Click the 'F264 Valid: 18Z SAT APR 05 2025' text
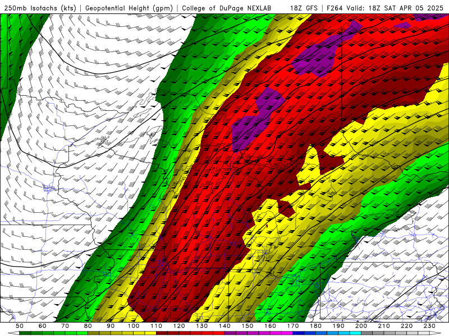Screen dimensions: 449x336 (x=385, y=8)
